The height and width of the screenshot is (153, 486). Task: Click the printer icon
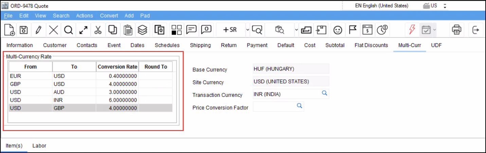[x=456, y=30]
